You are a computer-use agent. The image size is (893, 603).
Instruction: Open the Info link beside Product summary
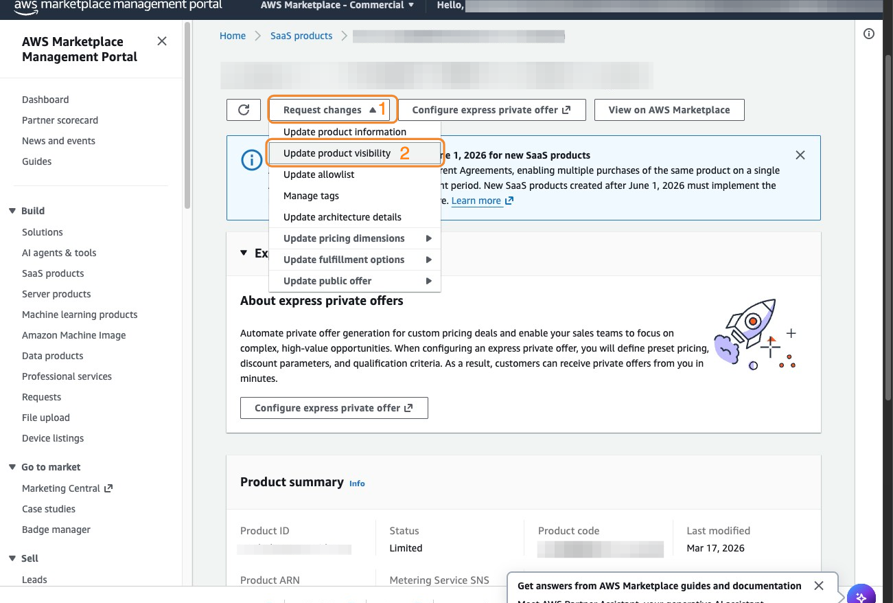[x=357, y=483]
